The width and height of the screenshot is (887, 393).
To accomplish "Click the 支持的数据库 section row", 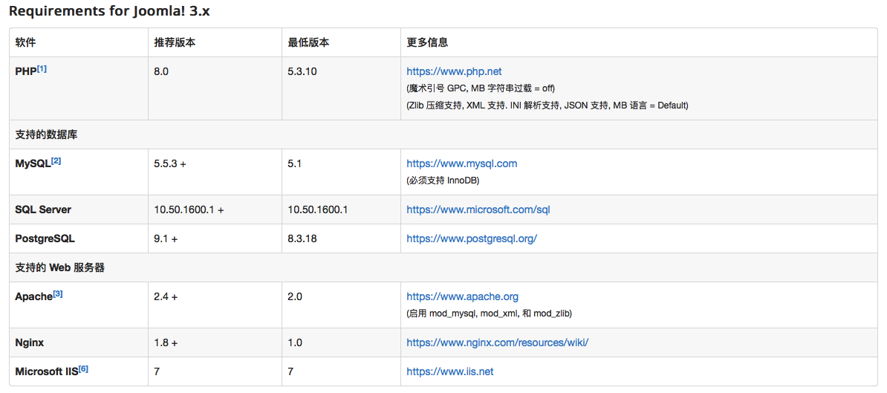I will click(443, 135).
